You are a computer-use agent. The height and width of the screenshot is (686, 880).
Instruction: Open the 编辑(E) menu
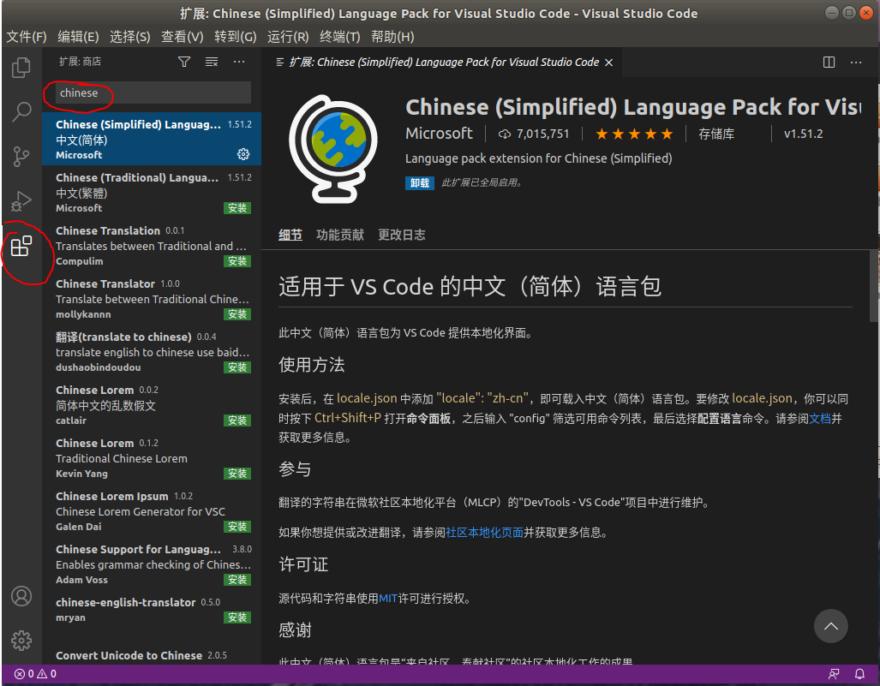click(x=78, y=37)
